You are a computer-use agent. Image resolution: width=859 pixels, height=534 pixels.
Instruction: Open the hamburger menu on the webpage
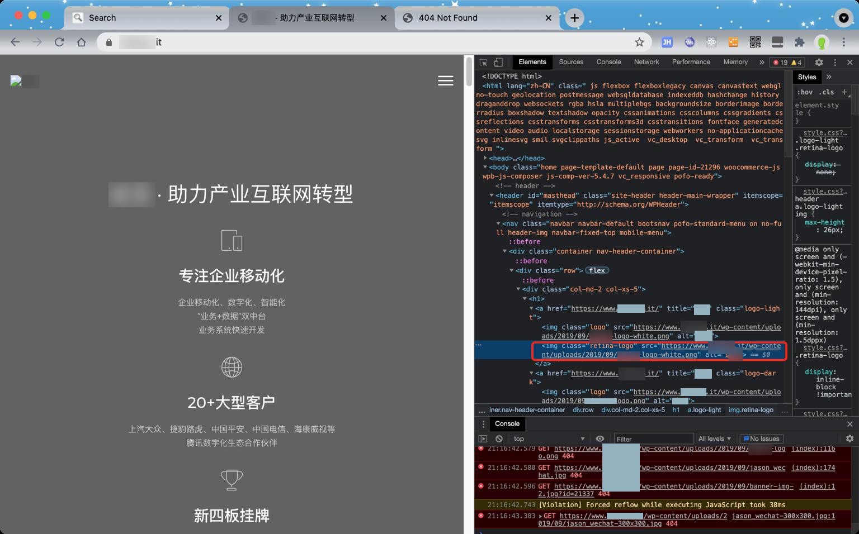pyautogui.click(x=445, y=81)
